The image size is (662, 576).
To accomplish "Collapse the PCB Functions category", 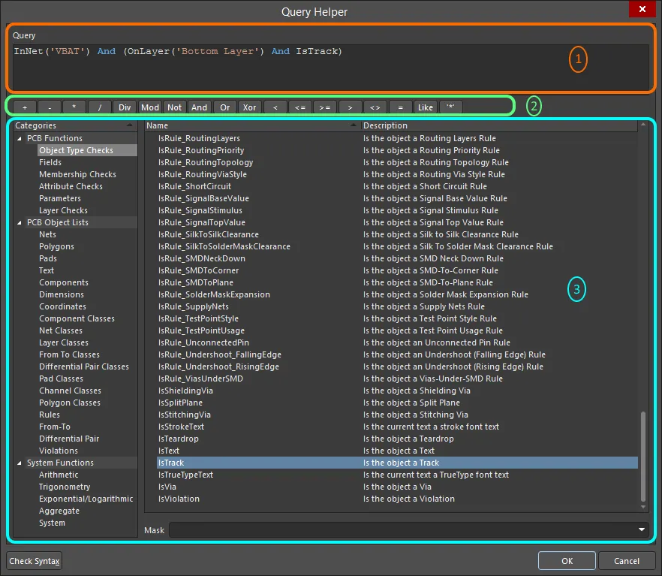I will [19, 138].
